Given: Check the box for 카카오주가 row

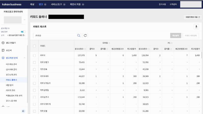Looking at the screenshot, I should tap(34, 97).
